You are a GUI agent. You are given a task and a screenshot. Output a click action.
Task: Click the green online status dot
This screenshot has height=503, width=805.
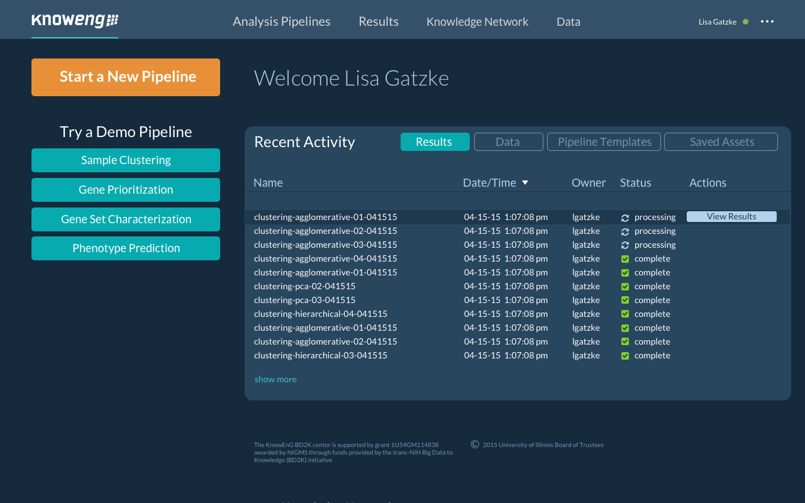pyautogui.click(x=745, y=21)
